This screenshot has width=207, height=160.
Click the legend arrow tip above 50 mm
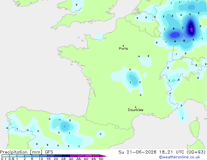104,156
